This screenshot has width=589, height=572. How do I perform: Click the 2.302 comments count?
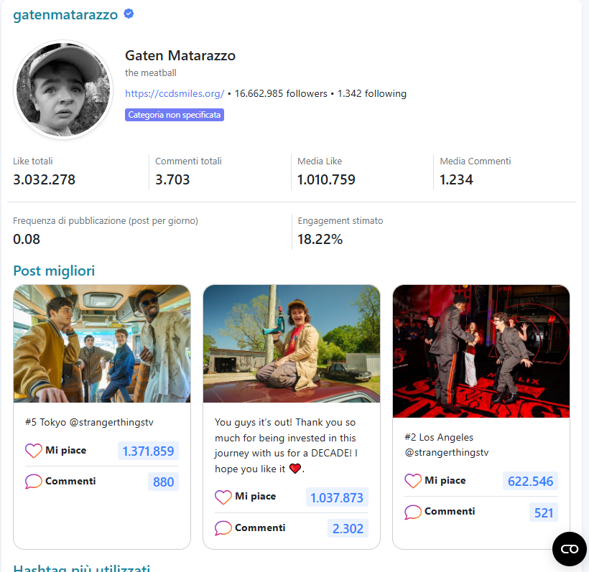[x=348, y=529]
